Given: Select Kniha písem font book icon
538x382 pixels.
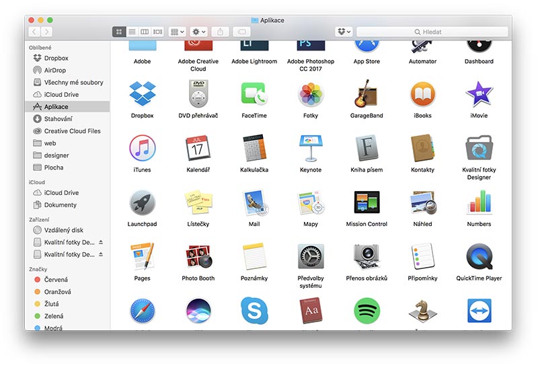Looking at the screenshot, I should [x=367, y=147].
